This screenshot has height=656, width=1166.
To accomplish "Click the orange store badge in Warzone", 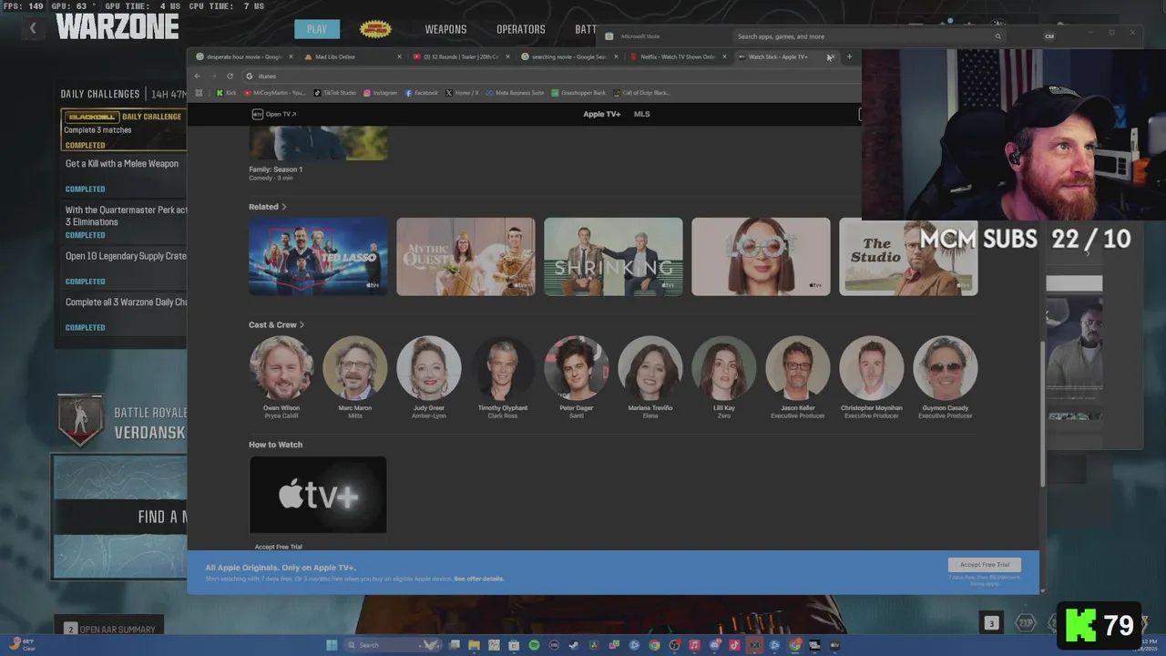I will pos(375,29).
